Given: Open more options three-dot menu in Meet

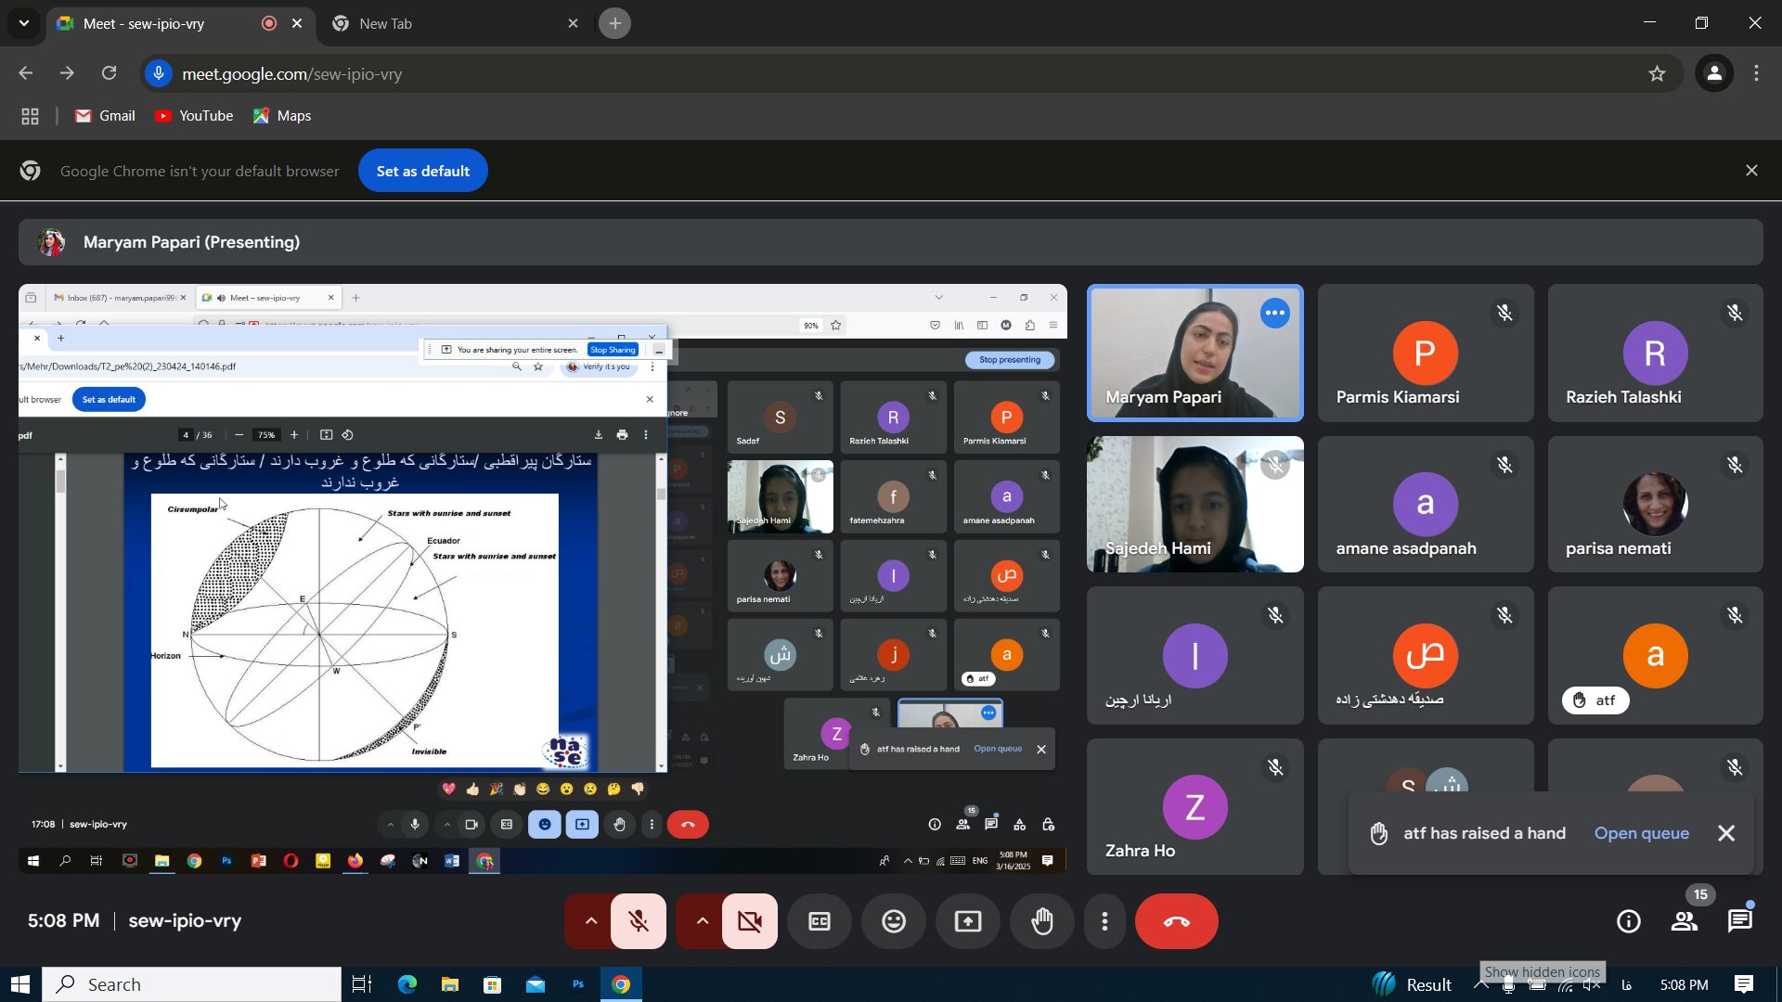Looking at the screenshot, I should click(x=1104, y=921).
